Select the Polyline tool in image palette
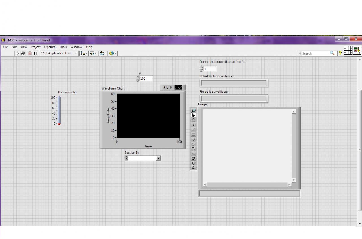 [x=193, y=144]
